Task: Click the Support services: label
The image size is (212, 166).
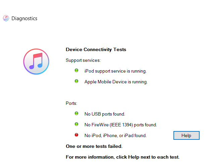Action: (83, 60)
